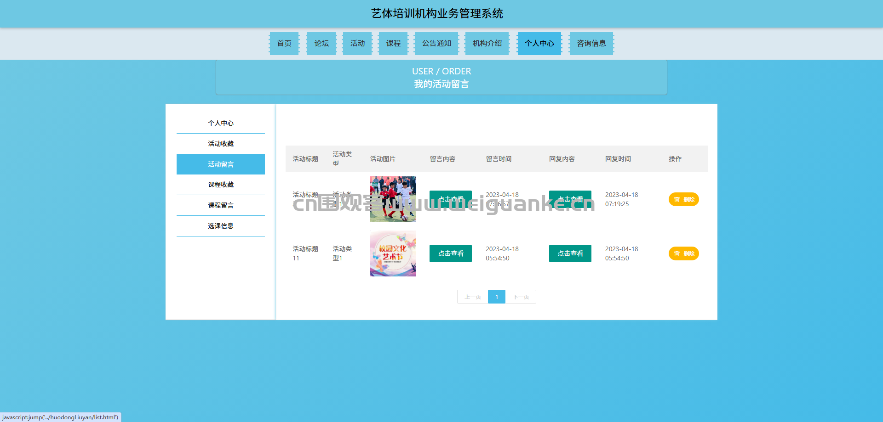Click the 05:54:50 回复时间 cell

pos(621,253)
